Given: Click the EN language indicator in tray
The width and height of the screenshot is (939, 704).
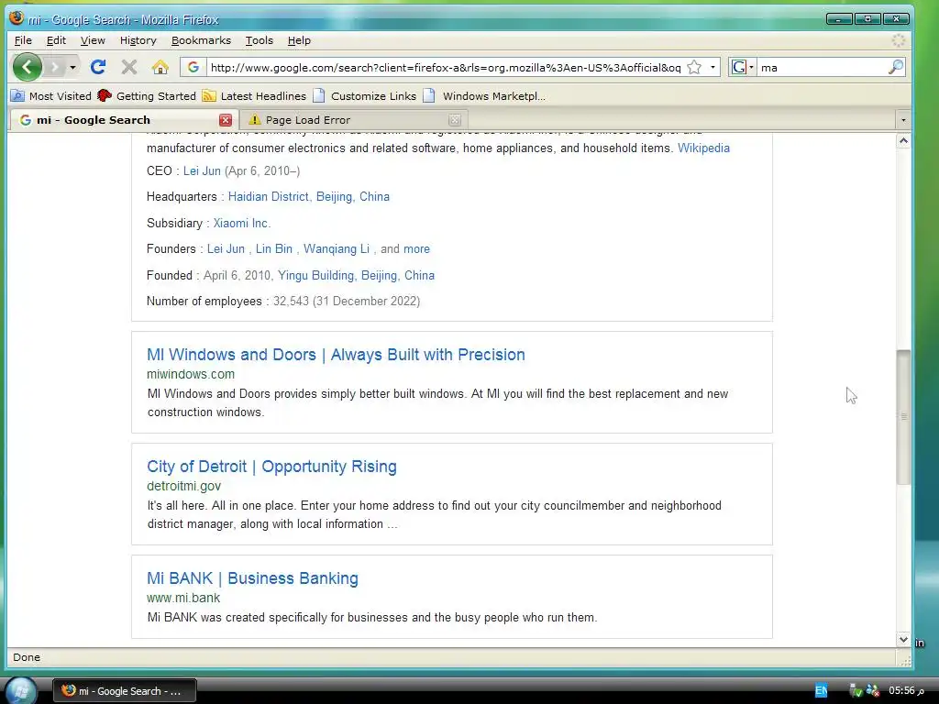Looking at the screenshot, I should point(821,691).
